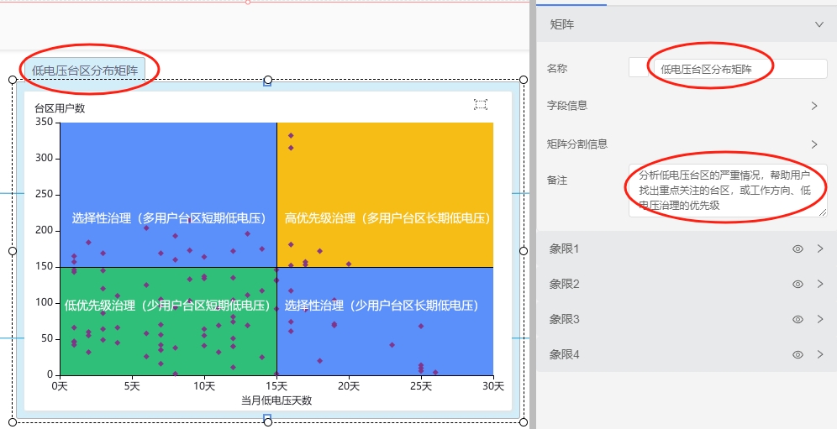The height and width of the screenshot is (429, 837).
Task: Open the 象限3 chevron arrow
Action: (819, 320)
